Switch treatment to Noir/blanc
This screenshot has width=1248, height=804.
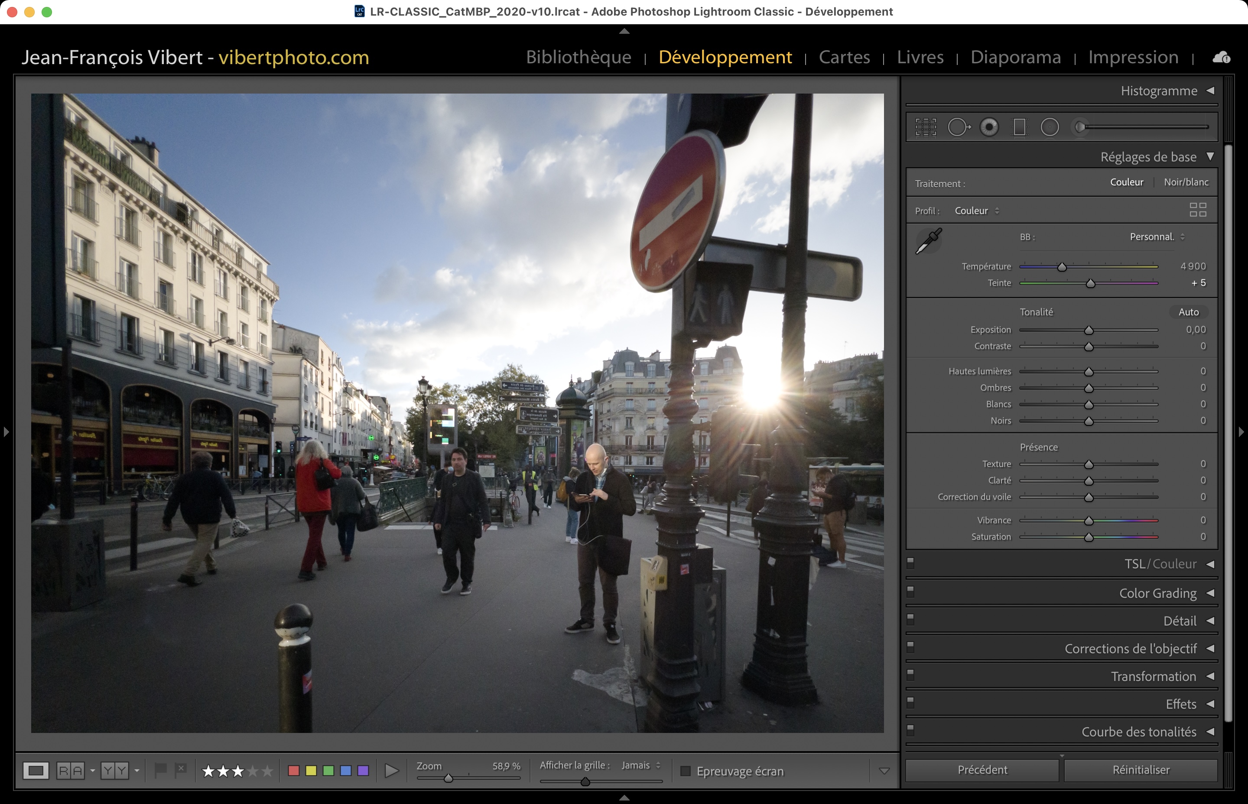tap(1186, 182)
